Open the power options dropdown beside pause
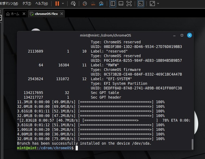 tap(63, 4)
